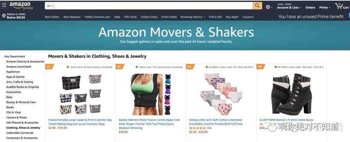Select Any Department in sidebar

15,56
